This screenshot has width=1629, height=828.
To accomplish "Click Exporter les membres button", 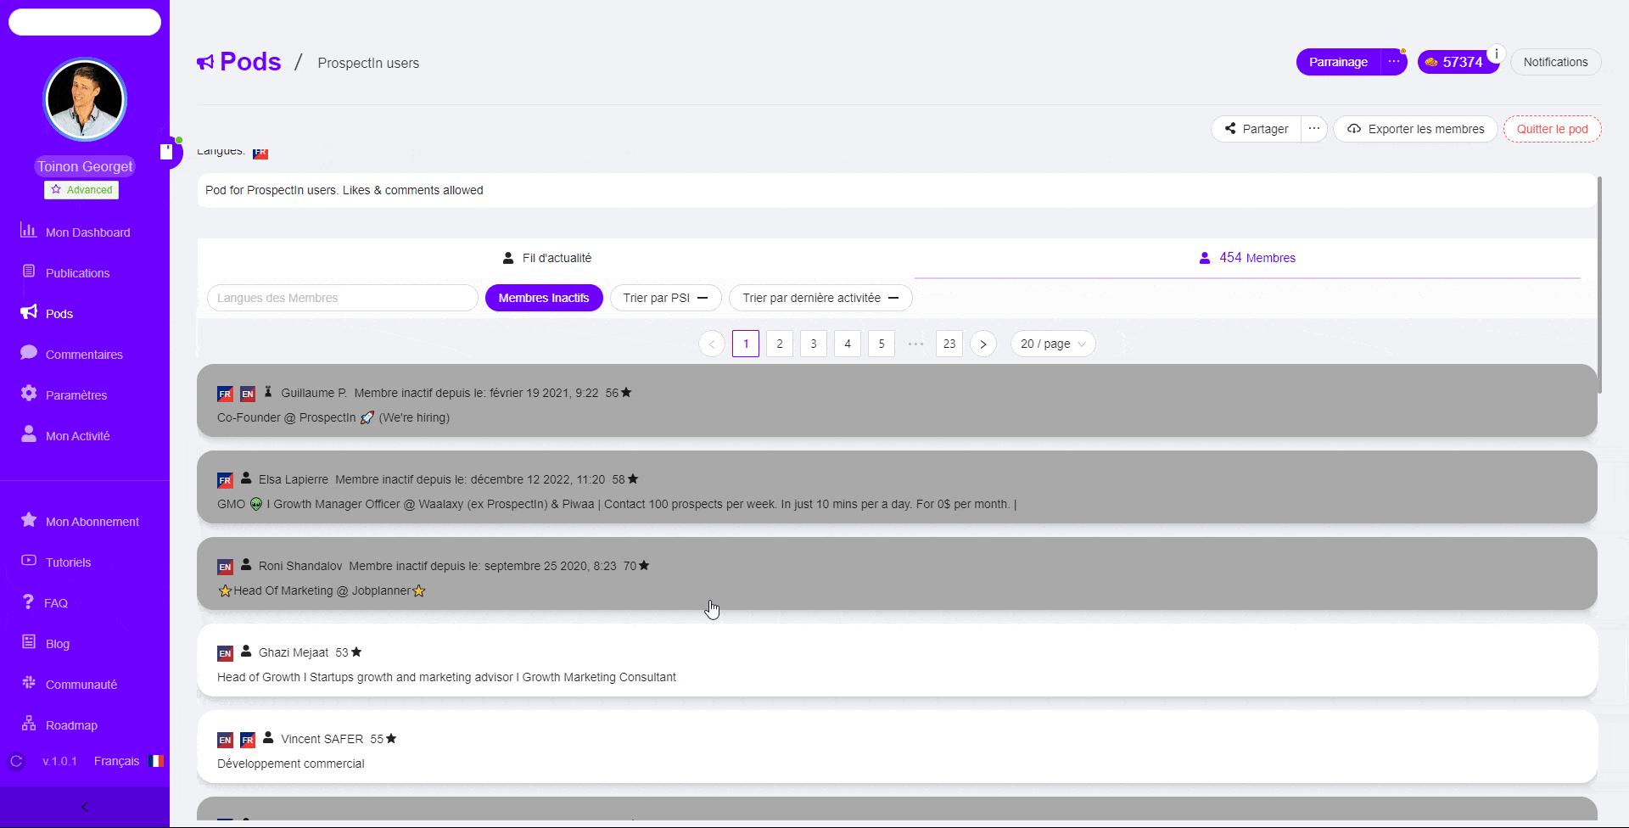I will coord(1415,129).
